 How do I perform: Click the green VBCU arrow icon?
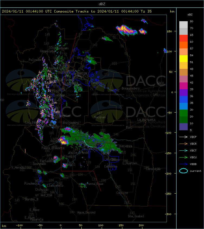(183, 157)
